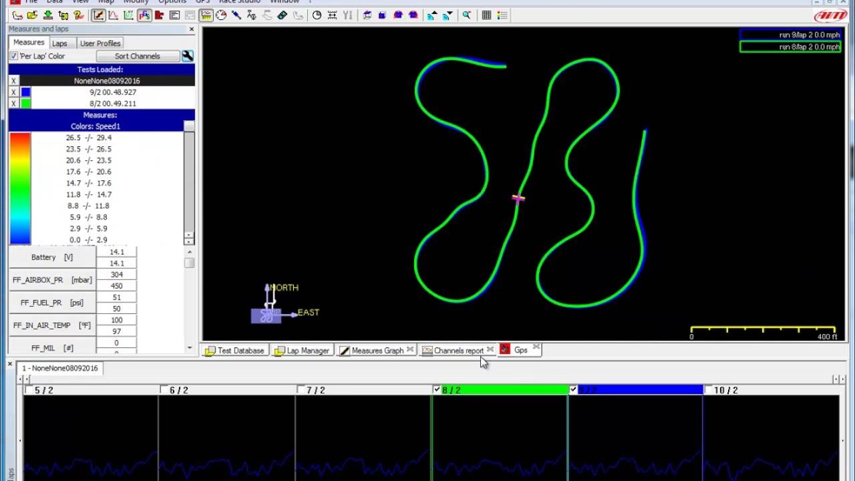Click the blue cube toolbar icon
This screenshot has width=855, height=481.
coord(382,15)
